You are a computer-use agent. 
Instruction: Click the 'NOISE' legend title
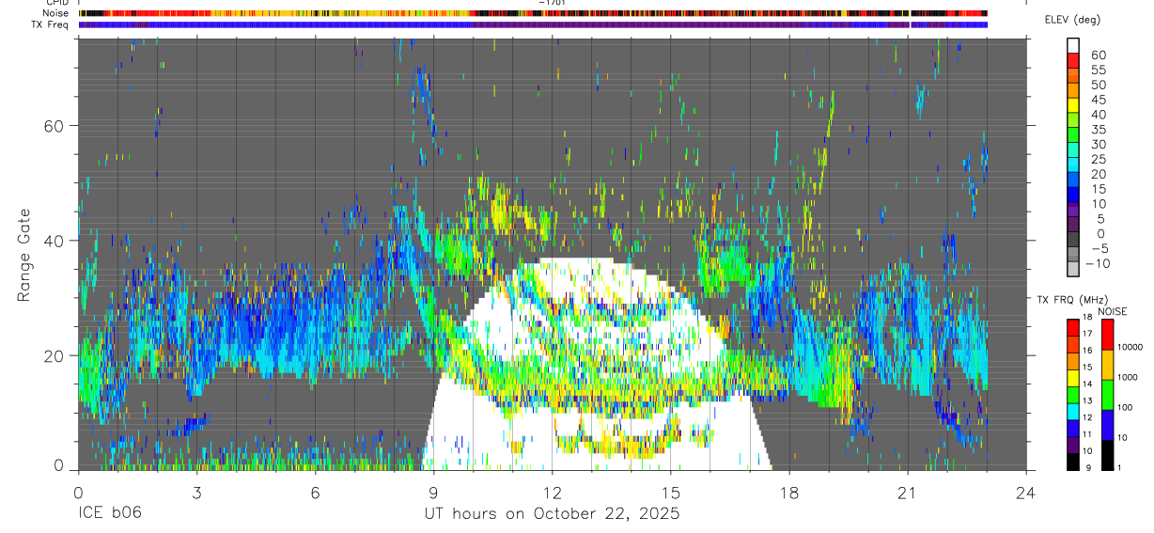pos(1113,311)
